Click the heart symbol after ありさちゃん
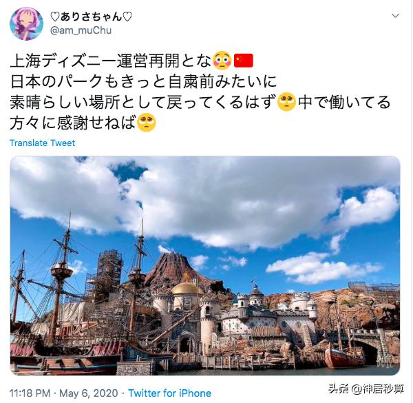 127,17
